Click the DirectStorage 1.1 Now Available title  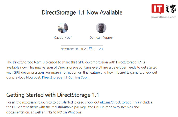pyautogui.click(x=82, y=12)
